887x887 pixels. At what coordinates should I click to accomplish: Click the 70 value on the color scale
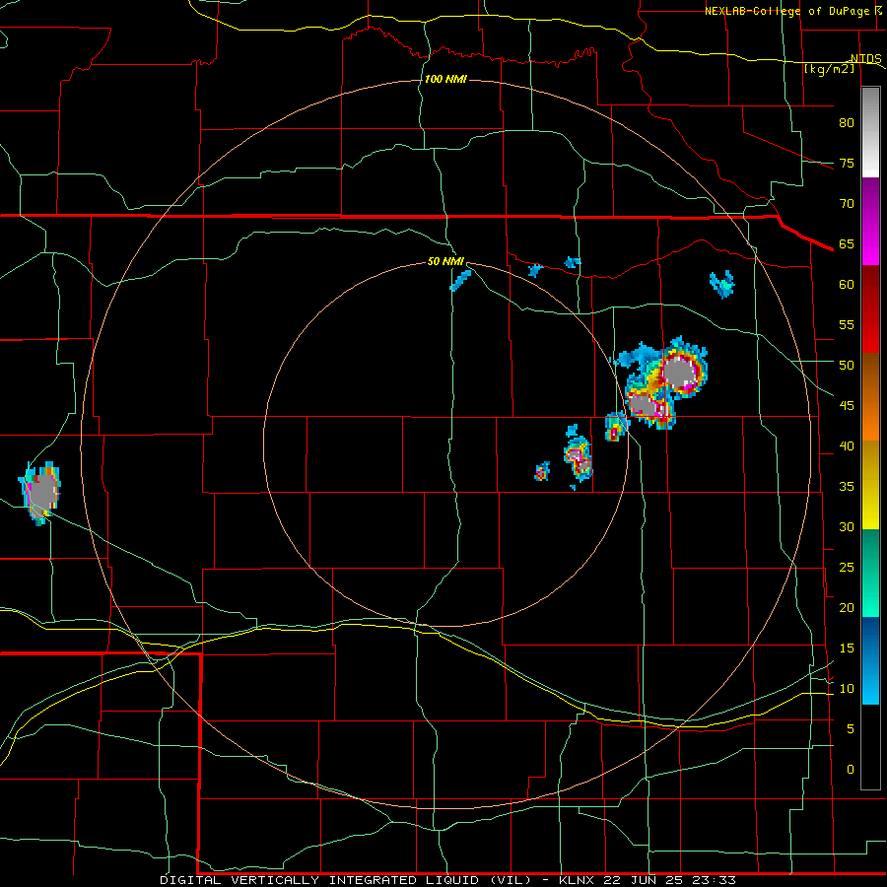tap(847, 204)
